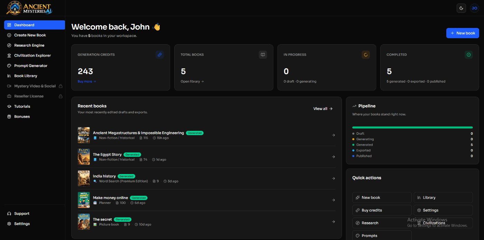The image size is (484, 240).
Task: Open Tutorials in the sidebar
Action: pos(35,106)
